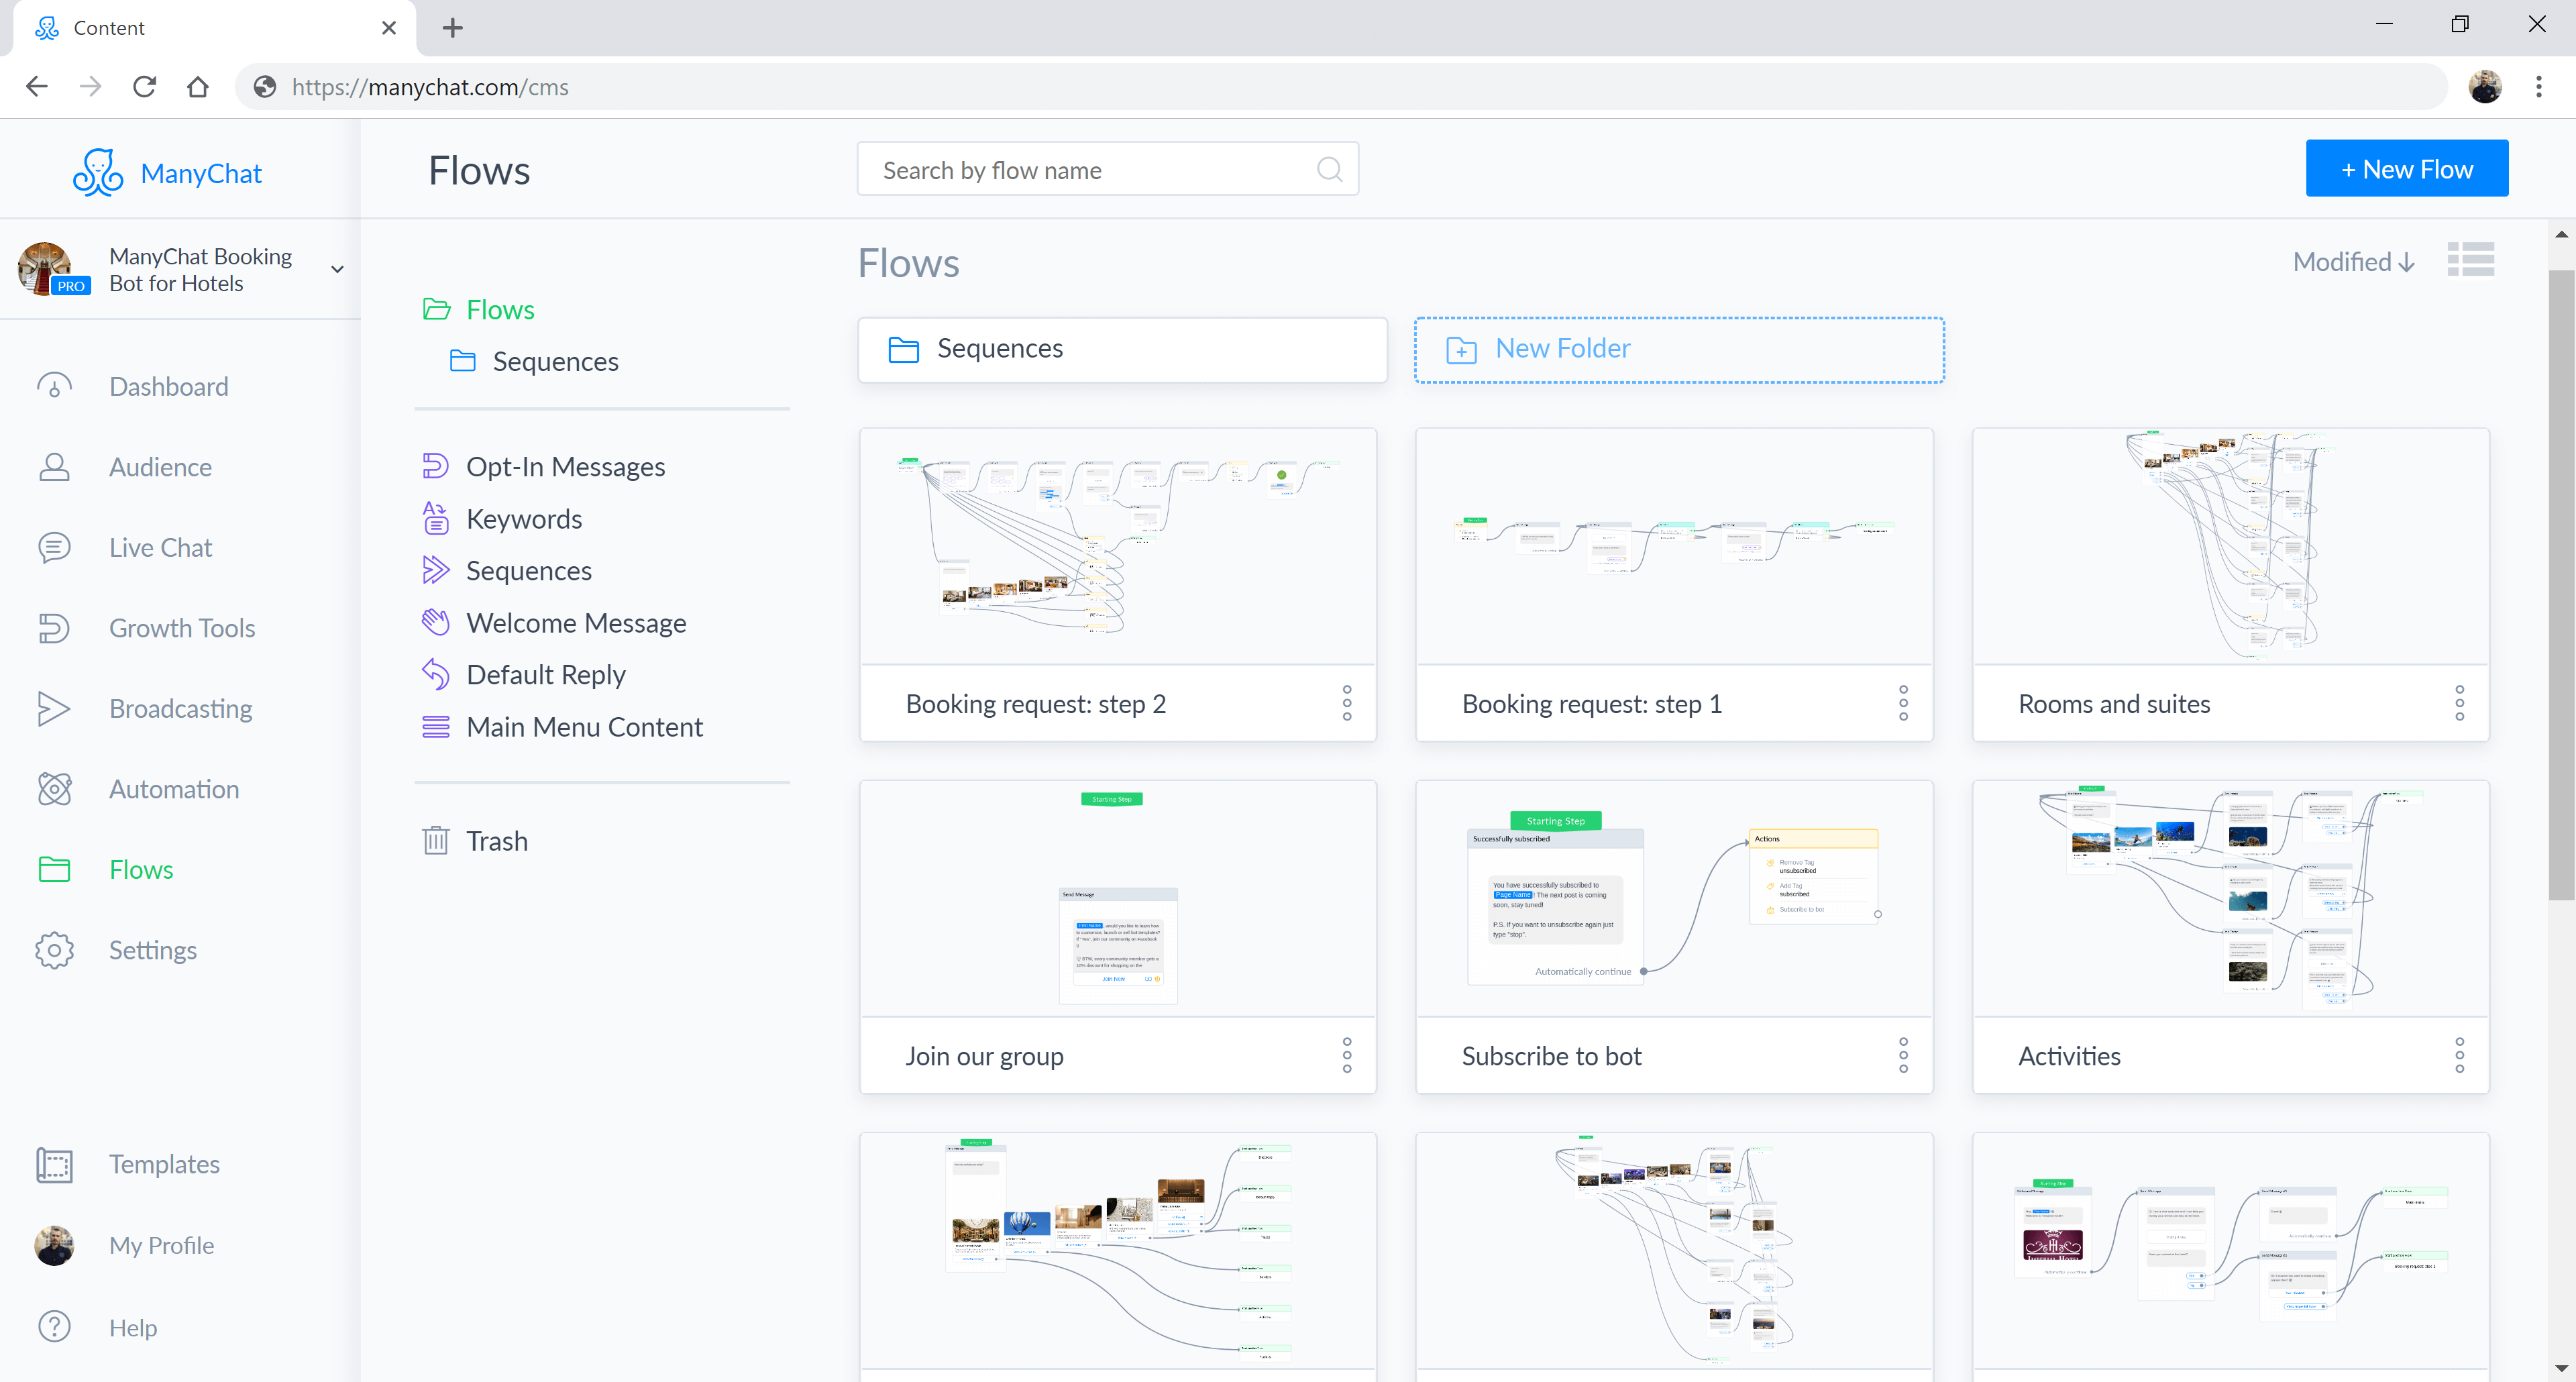Click the browser address bar
Viewport: 2576px width, 1382px height.
coord(1340,87)
